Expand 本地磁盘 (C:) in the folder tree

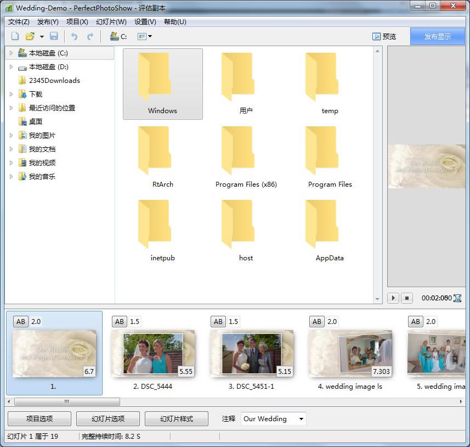(x=11, y=53)
